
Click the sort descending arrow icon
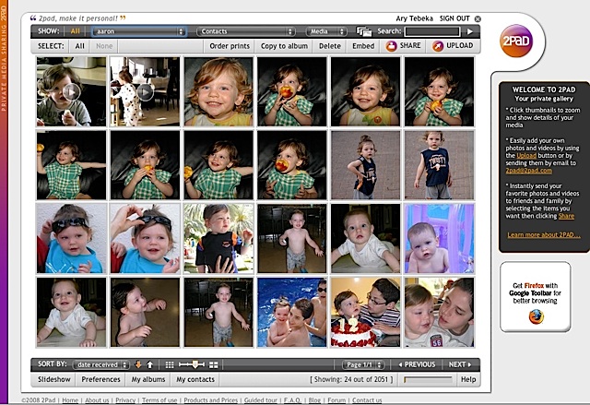(x=138, y=364)
